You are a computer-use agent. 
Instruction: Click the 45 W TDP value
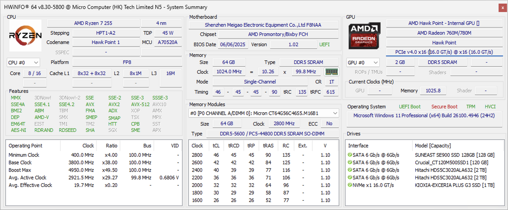pos(168,33)
